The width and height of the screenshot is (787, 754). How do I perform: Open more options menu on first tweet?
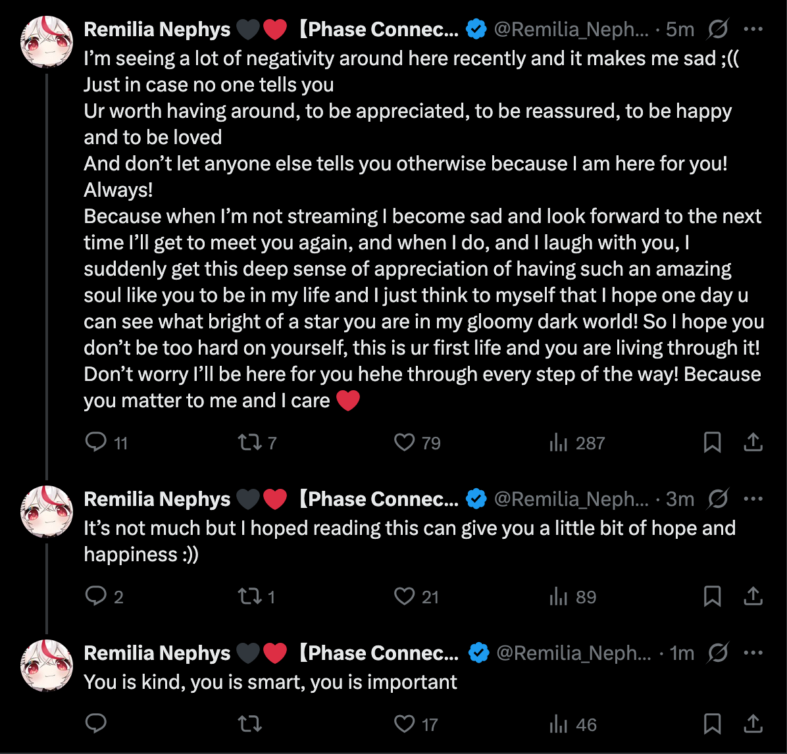click(753, 30)
